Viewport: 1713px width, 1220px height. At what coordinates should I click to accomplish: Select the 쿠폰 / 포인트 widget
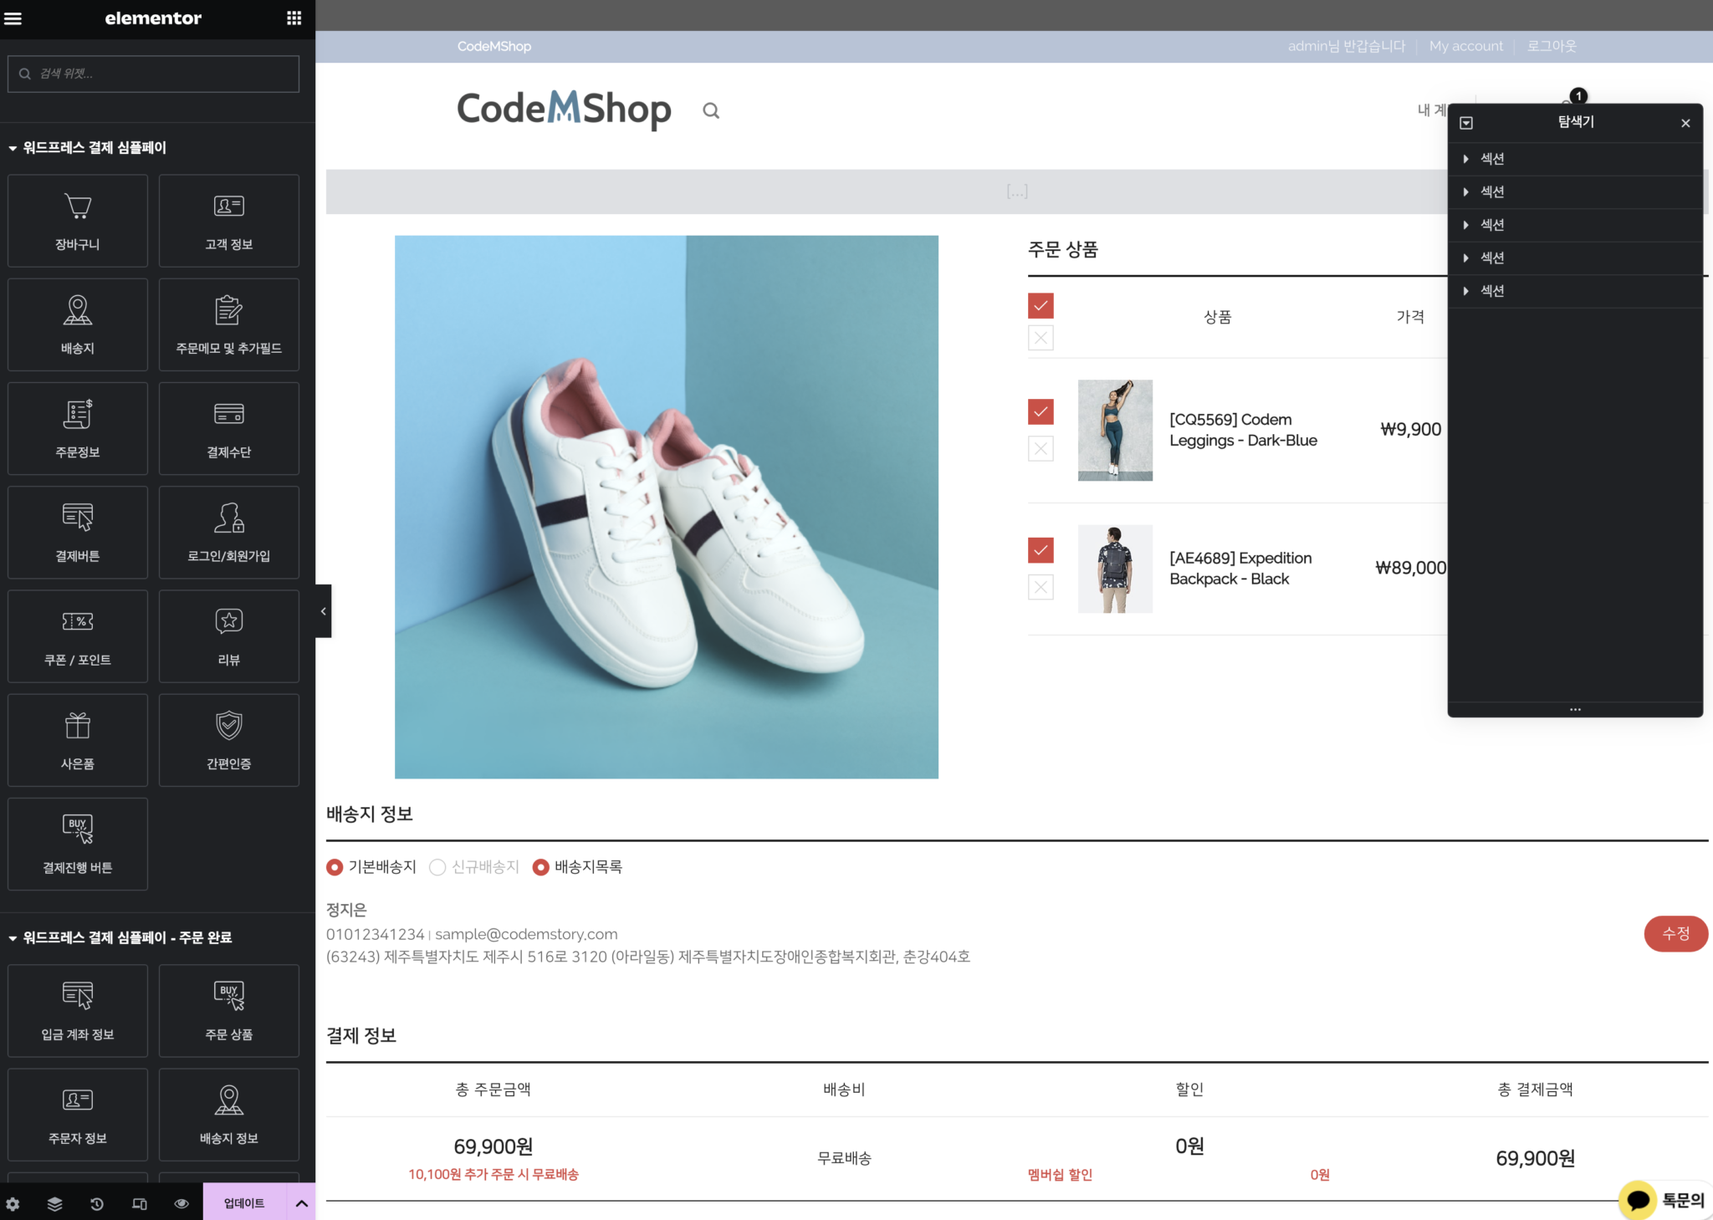[78, 636]
